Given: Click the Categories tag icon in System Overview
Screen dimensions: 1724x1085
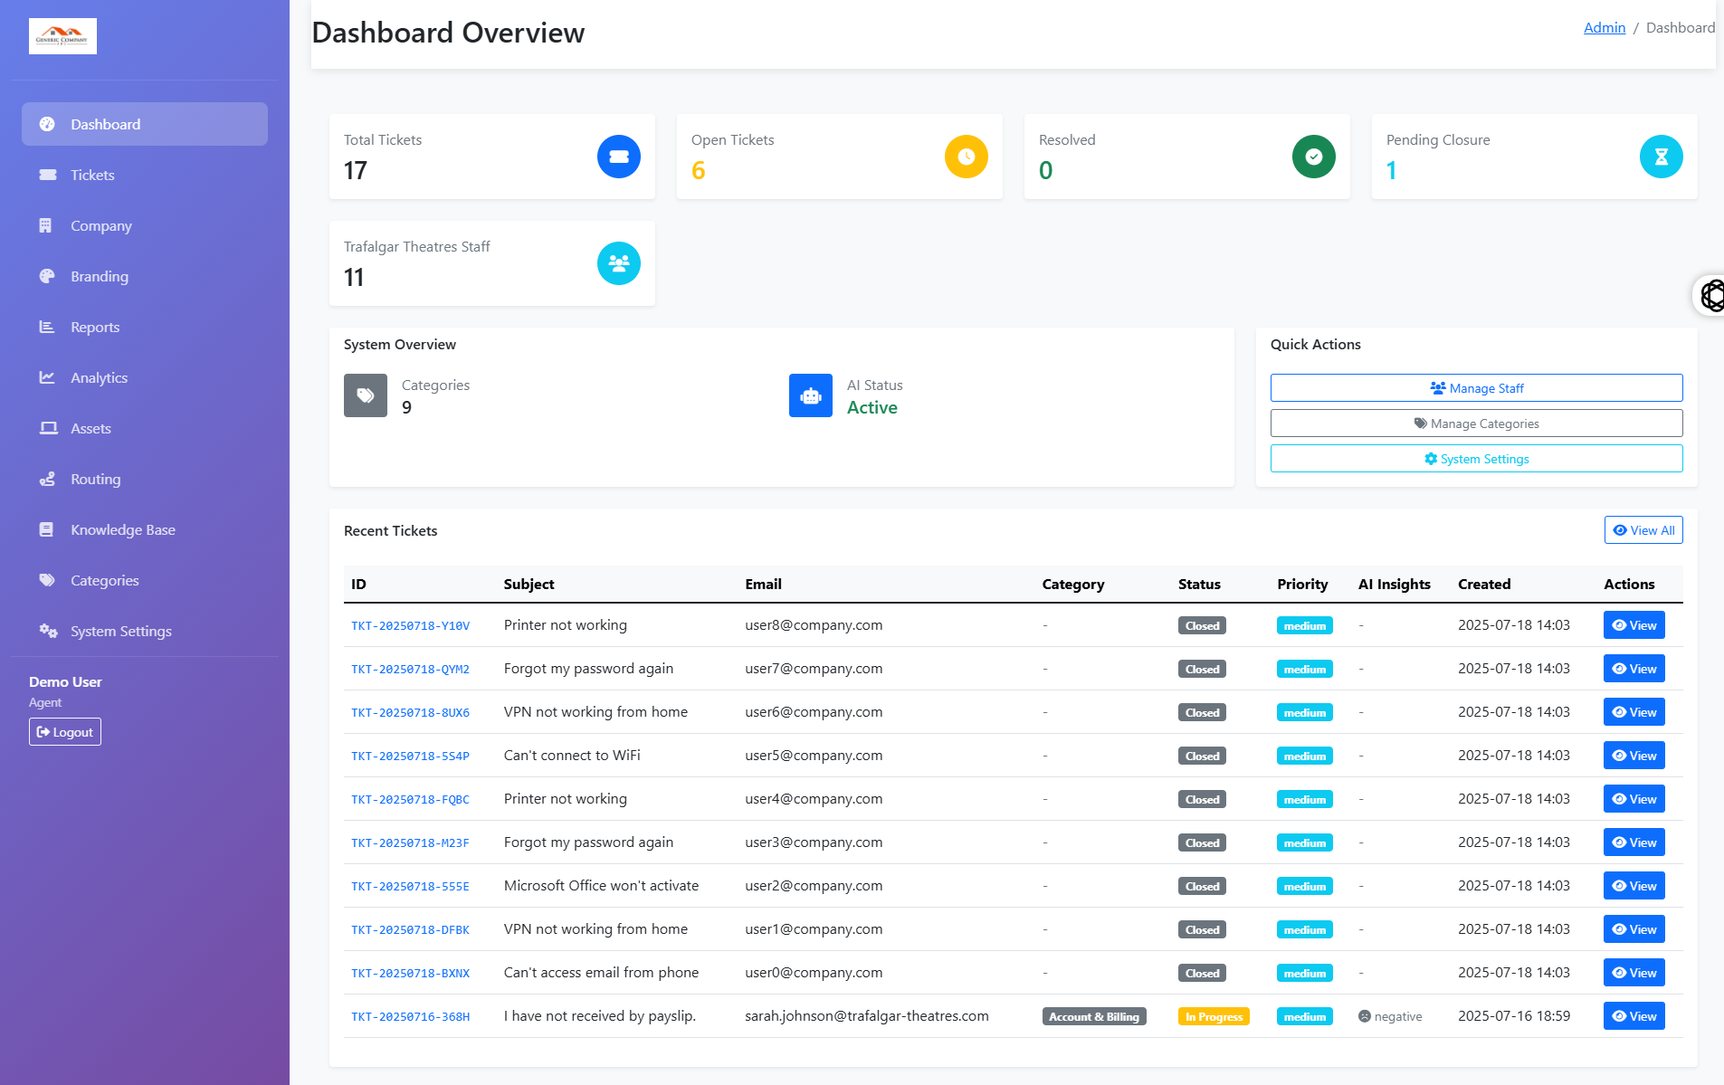Looking at the screenshot, I should point(366,395).
